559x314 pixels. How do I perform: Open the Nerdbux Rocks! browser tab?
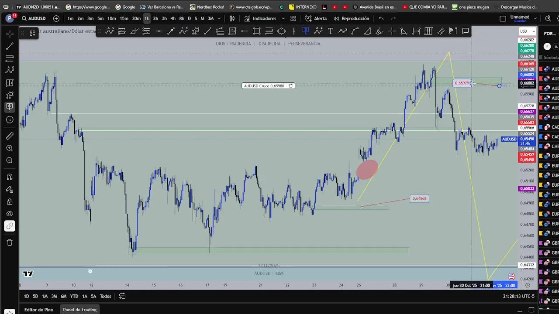click(x=207, y=7)
